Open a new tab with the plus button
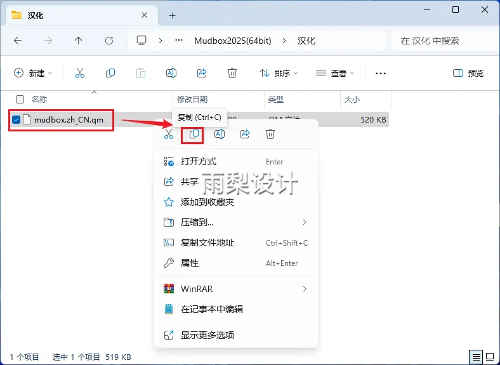 tap(173, 16)
